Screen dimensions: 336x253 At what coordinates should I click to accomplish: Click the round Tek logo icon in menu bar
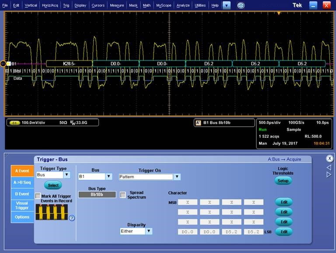click(241, 6)
